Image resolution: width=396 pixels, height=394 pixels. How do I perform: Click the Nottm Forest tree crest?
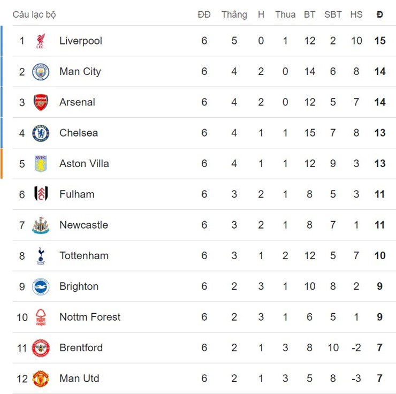click(x=41, y=317)
